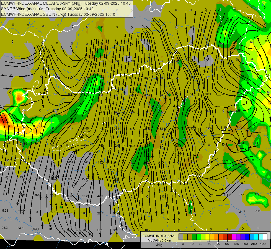271x249 pixels.
Task: Click the map value 26.3
Action: 5,228
